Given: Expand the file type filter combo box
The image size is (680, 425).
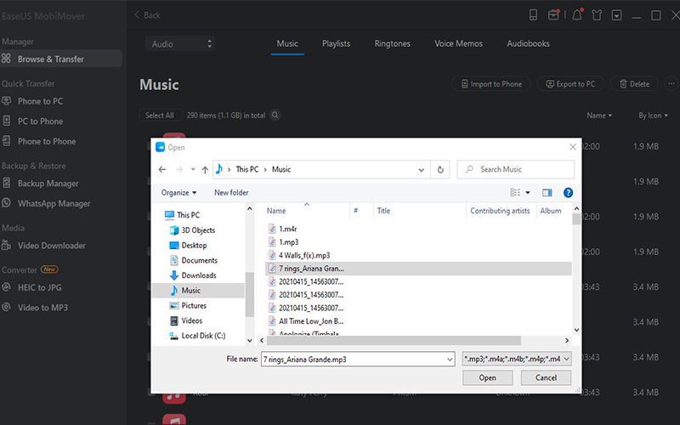Looking at the screenshot, I should [518, 360].
